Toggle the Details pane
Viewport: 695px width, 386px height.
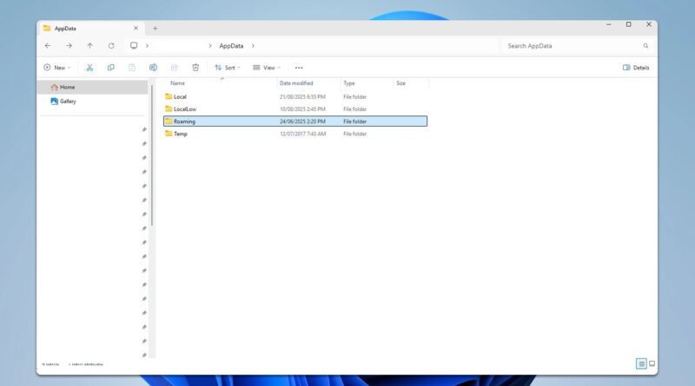[x=636, y=67]
